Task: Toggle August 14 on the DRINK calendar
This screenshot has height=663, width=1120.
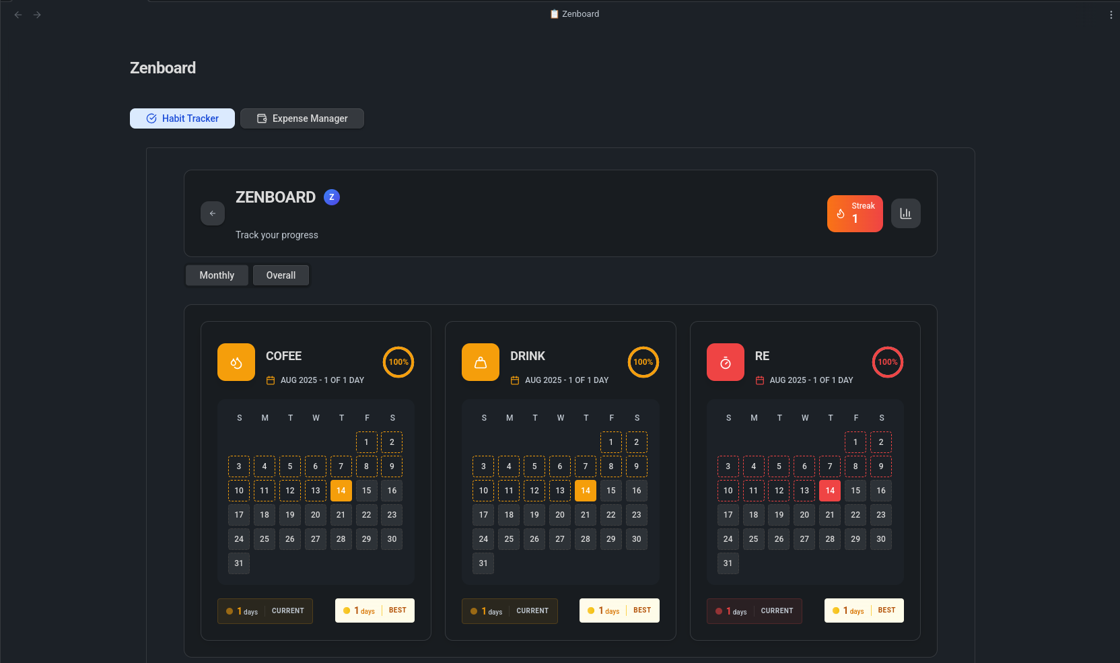Action: 585,491
